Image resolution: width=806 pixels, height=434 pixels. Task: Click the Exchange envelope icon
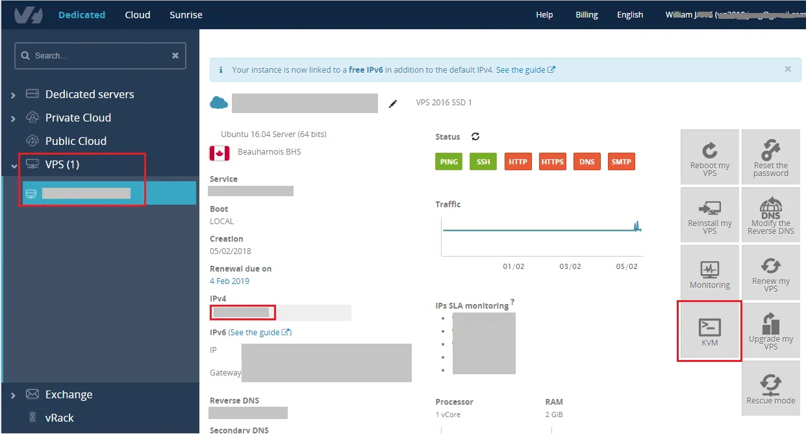point(32,394)
